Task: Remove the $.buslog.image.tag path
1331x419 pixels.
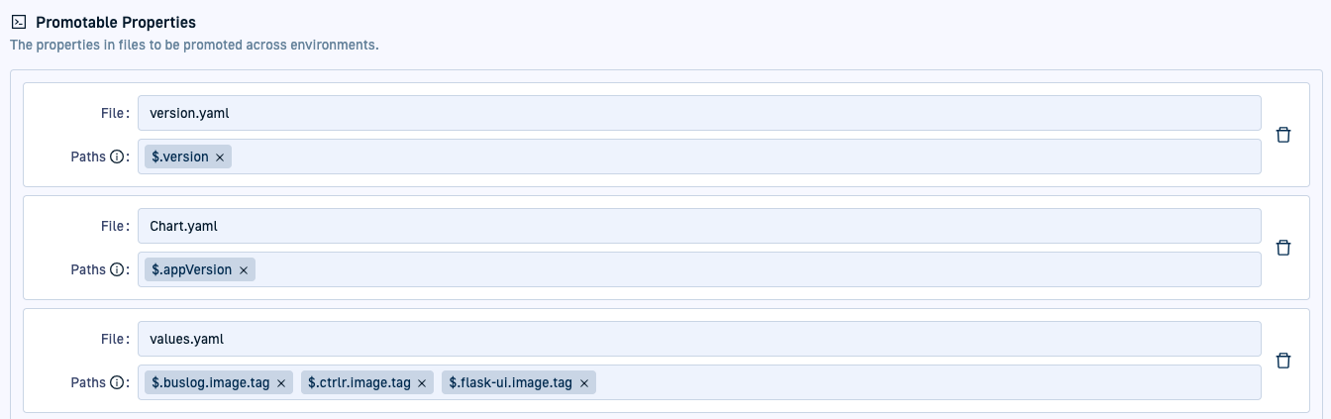Action: 281,383
